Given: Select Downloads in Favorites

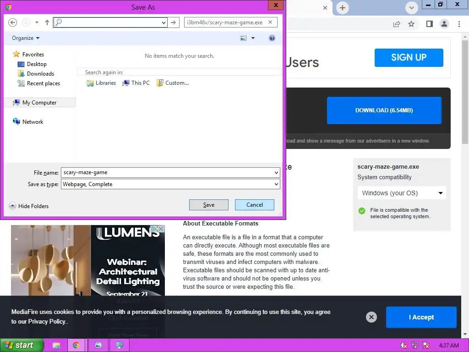Looking at the screenshot, I should click(x=36, y=74).
